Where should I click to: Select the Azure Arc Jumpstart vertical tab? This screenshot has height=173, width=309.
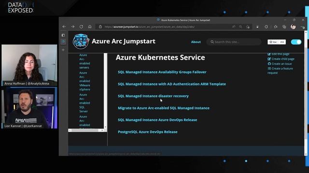pyautogui.click(x=63, y=42)
